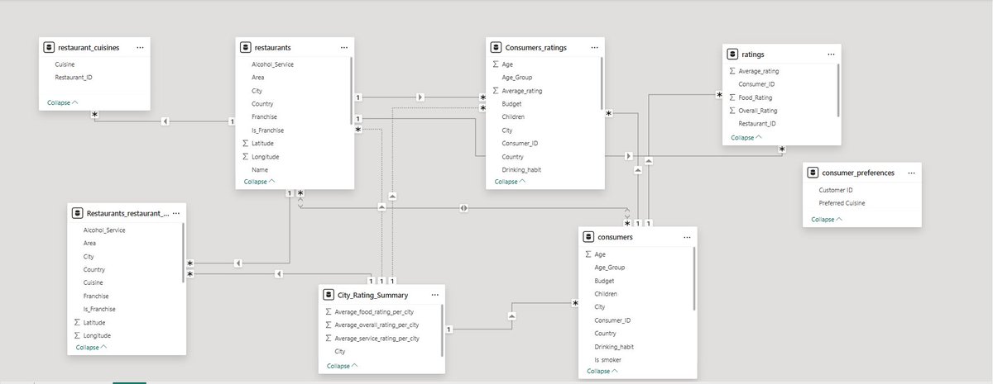
Task: Select relationship arrow between restaurants and Consumers_ratings
Action: point(420,97)
